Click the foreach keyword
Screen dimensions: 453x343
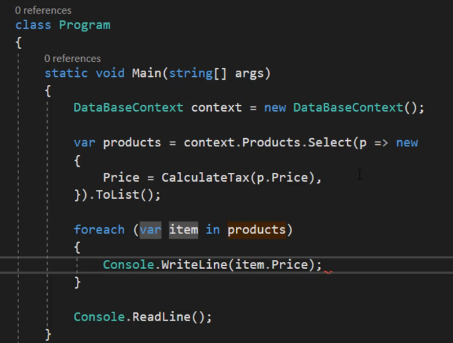click(99, 230)
